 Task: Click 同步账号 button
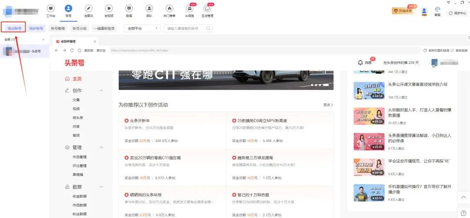pyautogui.click(x=36, y=28)
